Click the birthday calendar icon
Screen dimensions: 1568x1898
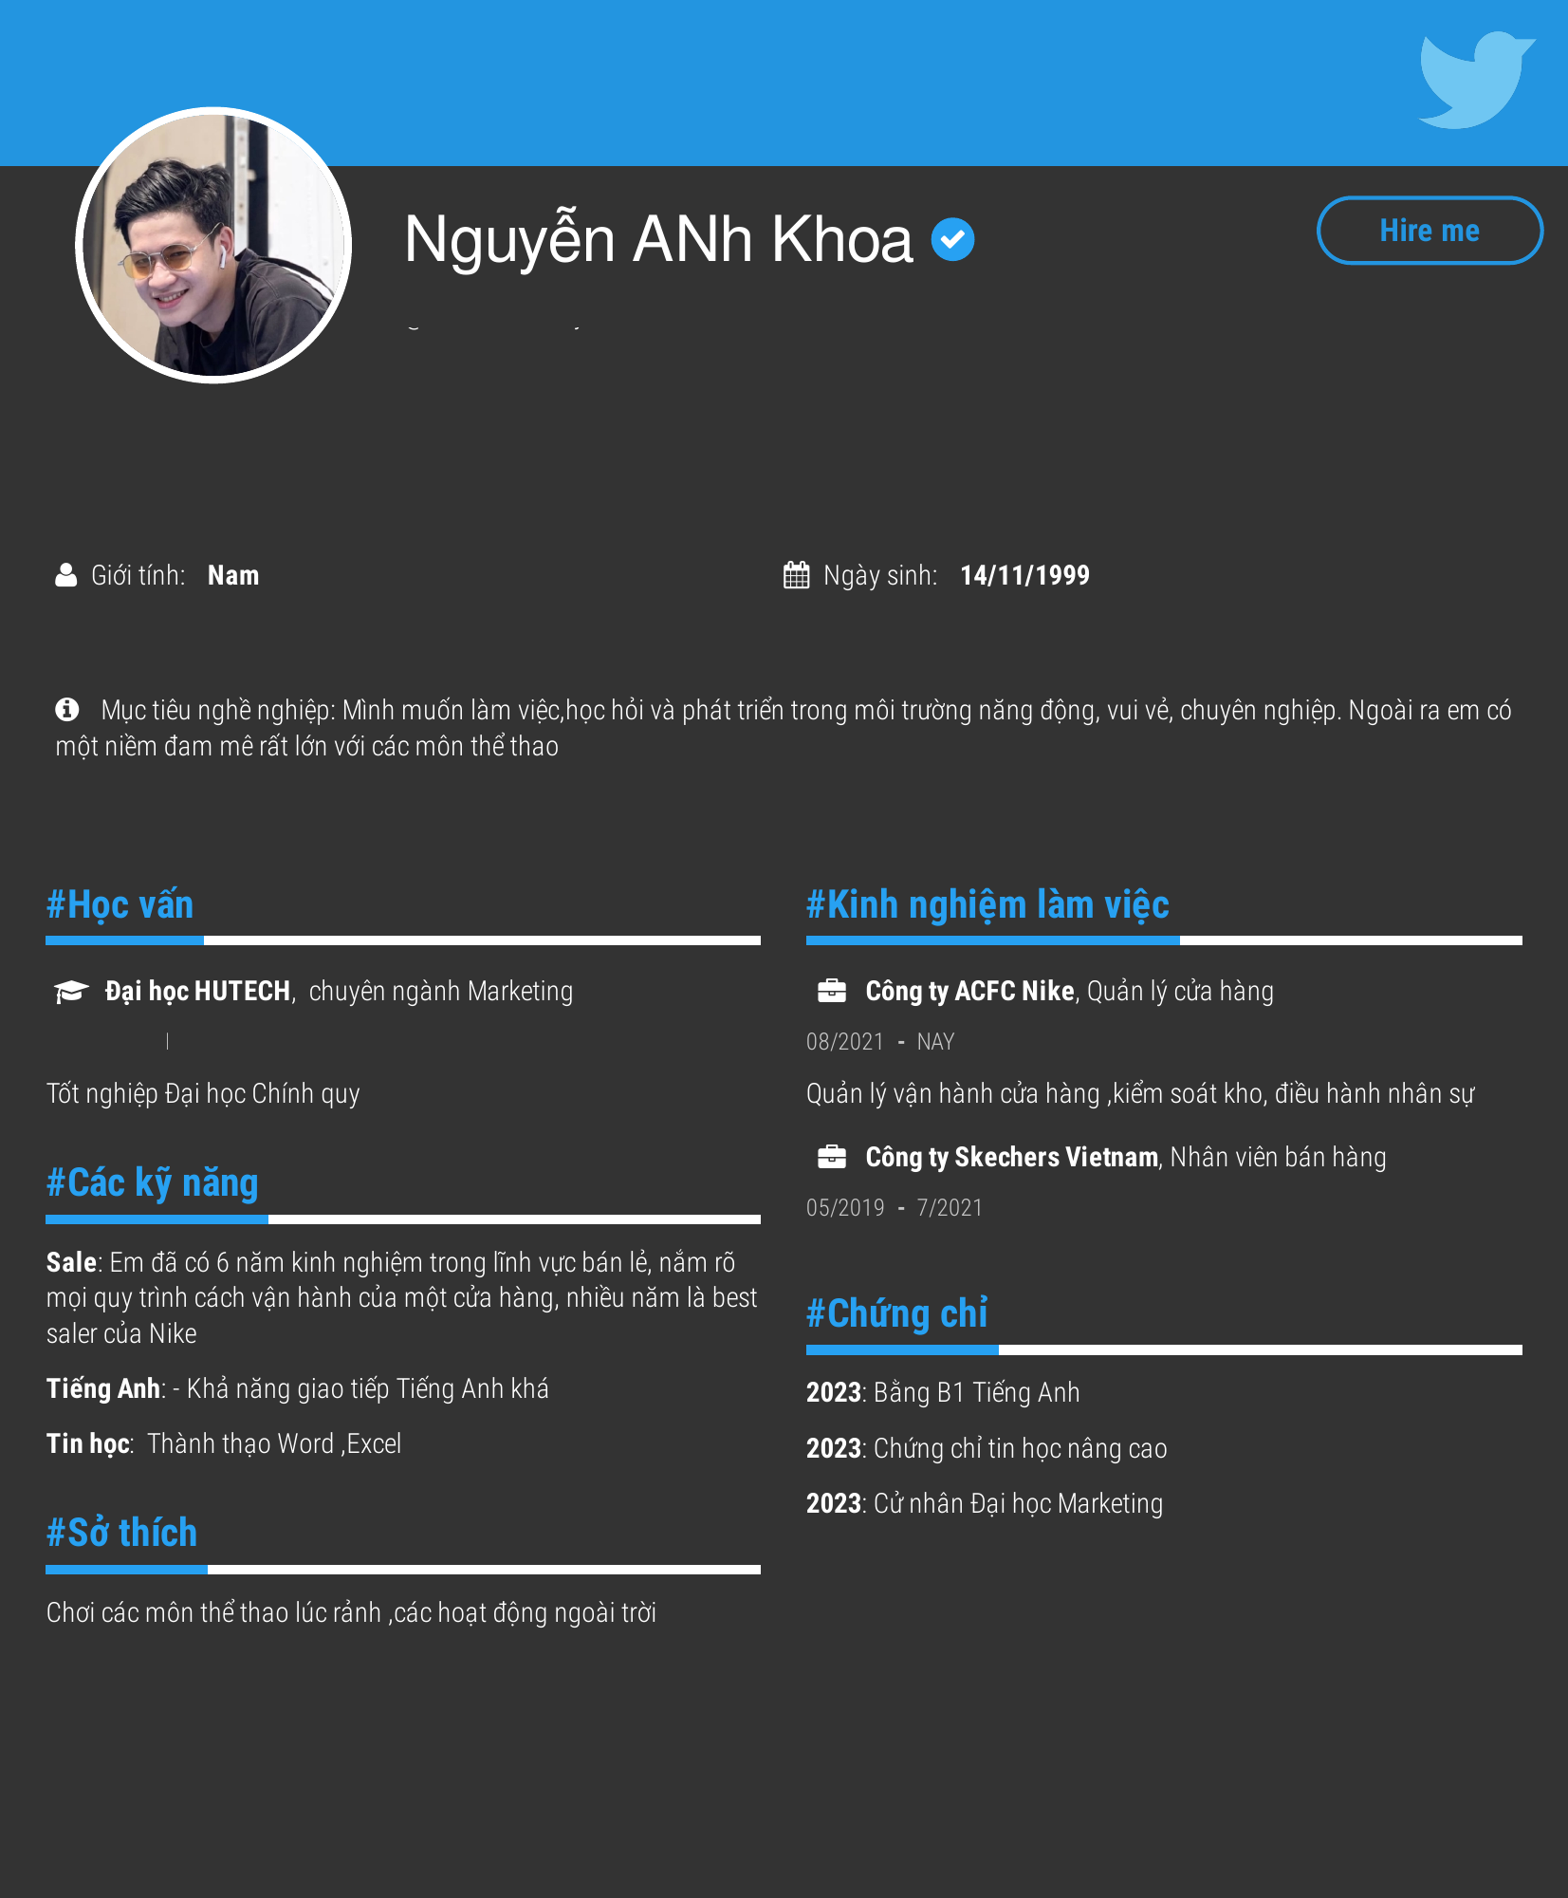[796, 575]
